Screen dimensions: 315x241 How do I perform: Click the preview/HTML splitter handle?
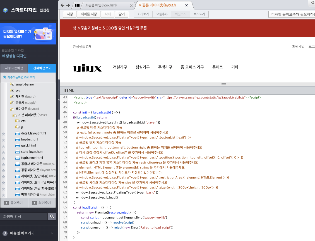click(x=223, y=84)
